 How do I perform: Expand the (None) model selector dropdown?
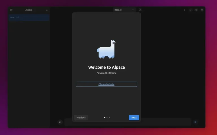(x=124, y=10)
